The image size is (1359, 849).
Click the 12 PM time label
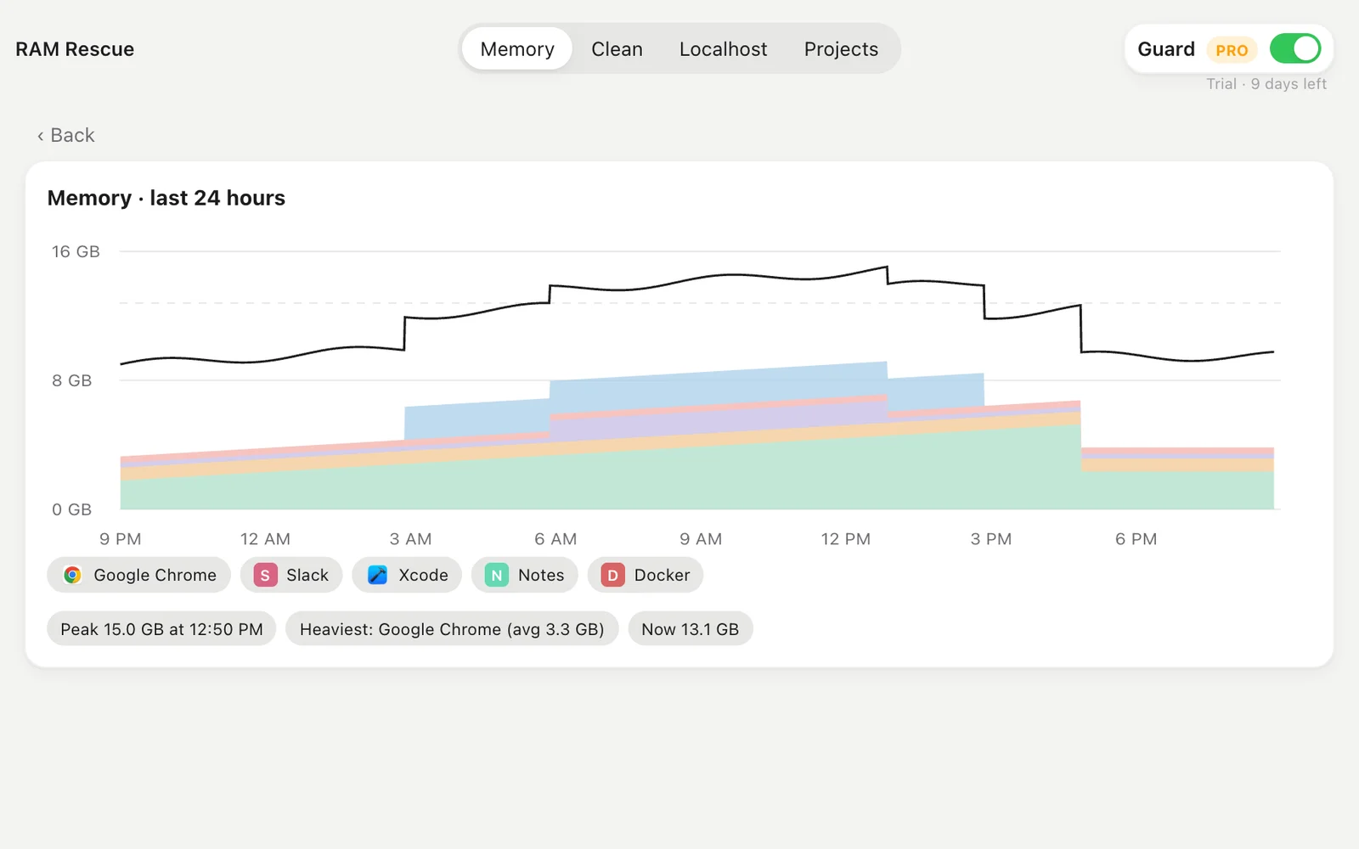pyautogui.click(x=845, y=539)
